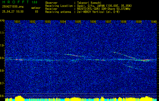Click the 1.0 kHz axis label
This screenshot has height=101, width=159.
pyautogui.click(x=2, y=45)
